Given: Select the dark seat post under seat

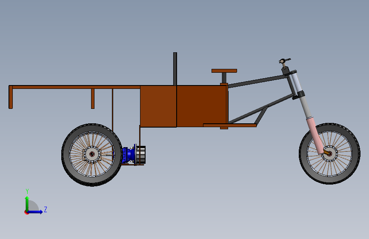Looking at the screenshot, I should click(x=224, y=78).
